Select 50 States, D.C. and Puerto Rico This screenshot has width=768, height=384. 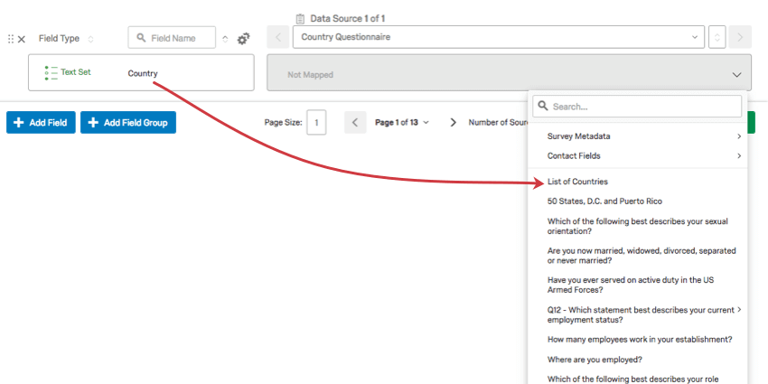[604, 201]
